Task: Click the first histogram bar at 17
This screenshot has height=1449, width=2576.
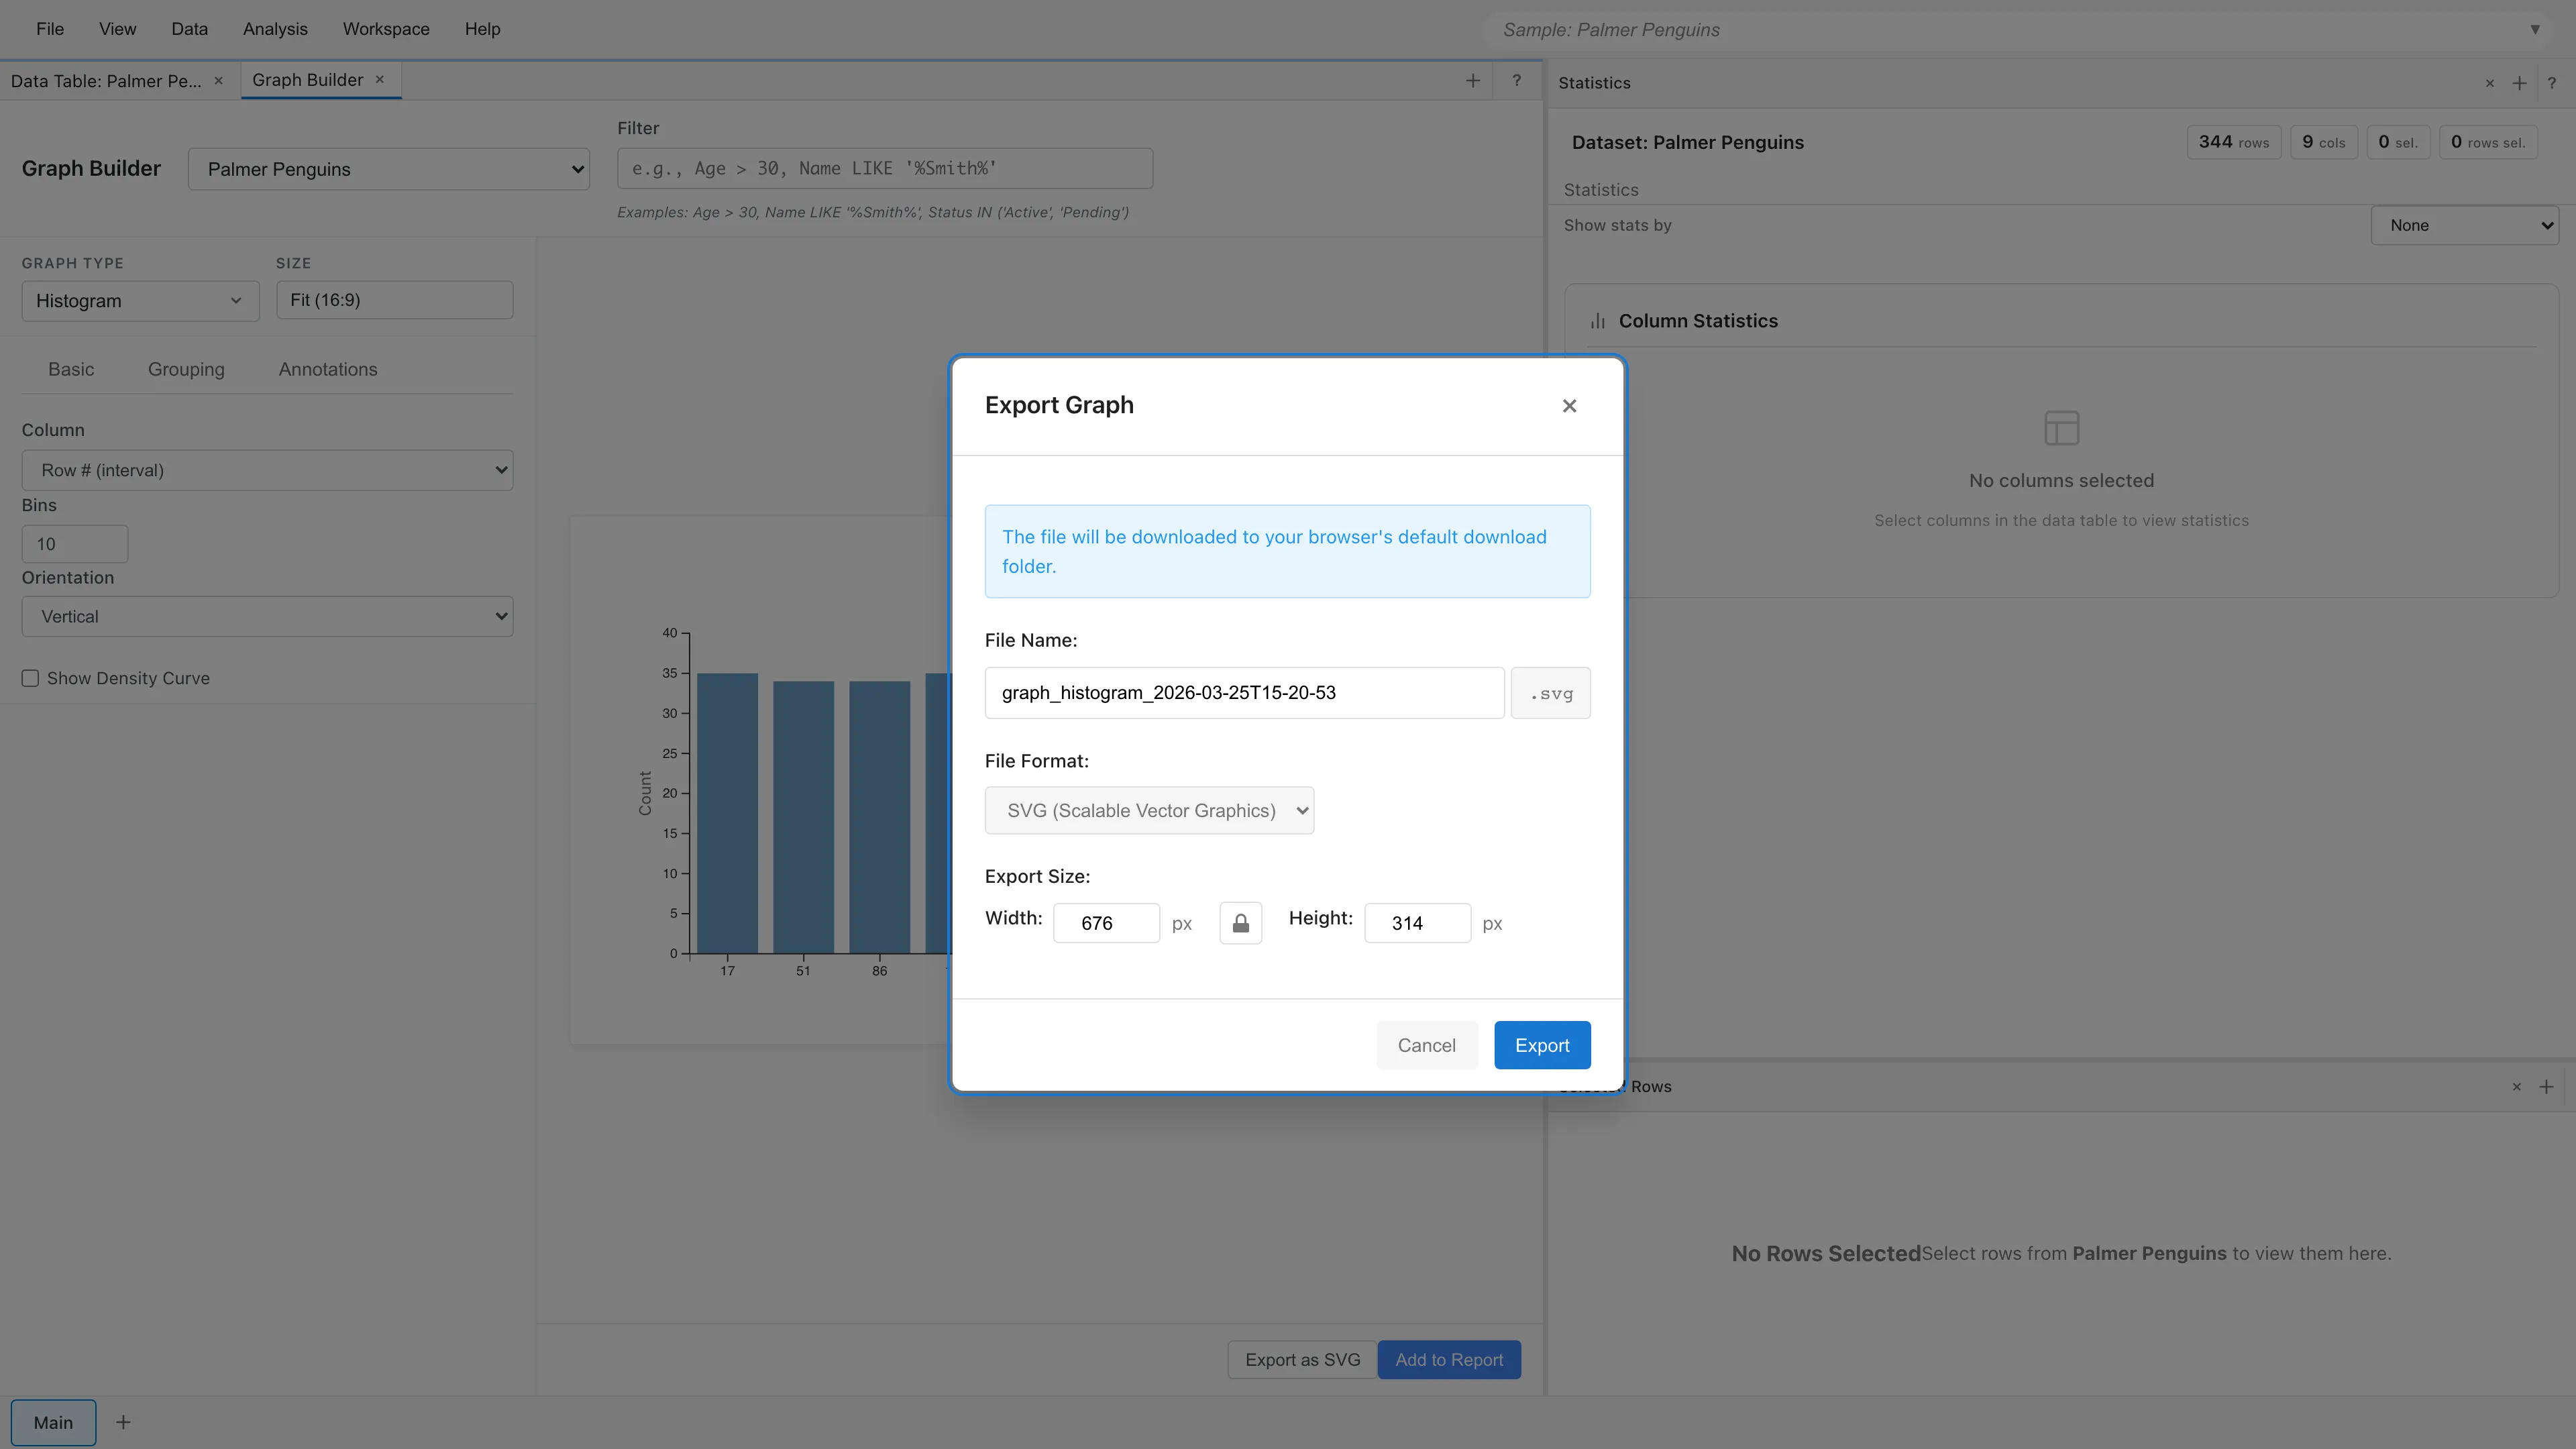Action: pyautogui.click(x=727, y=813)
